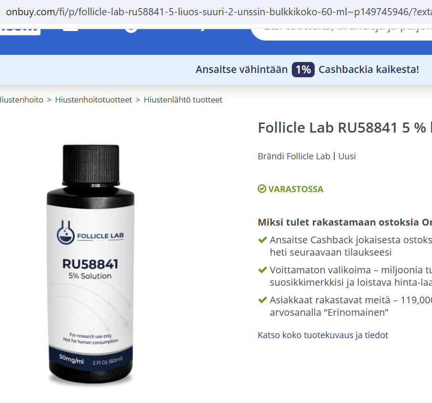The width and height of the screenshot is (432, 403).
Task: Open the Hiustenlähtö tuotteet breadcrumb
Action: [x=183, y=100]
